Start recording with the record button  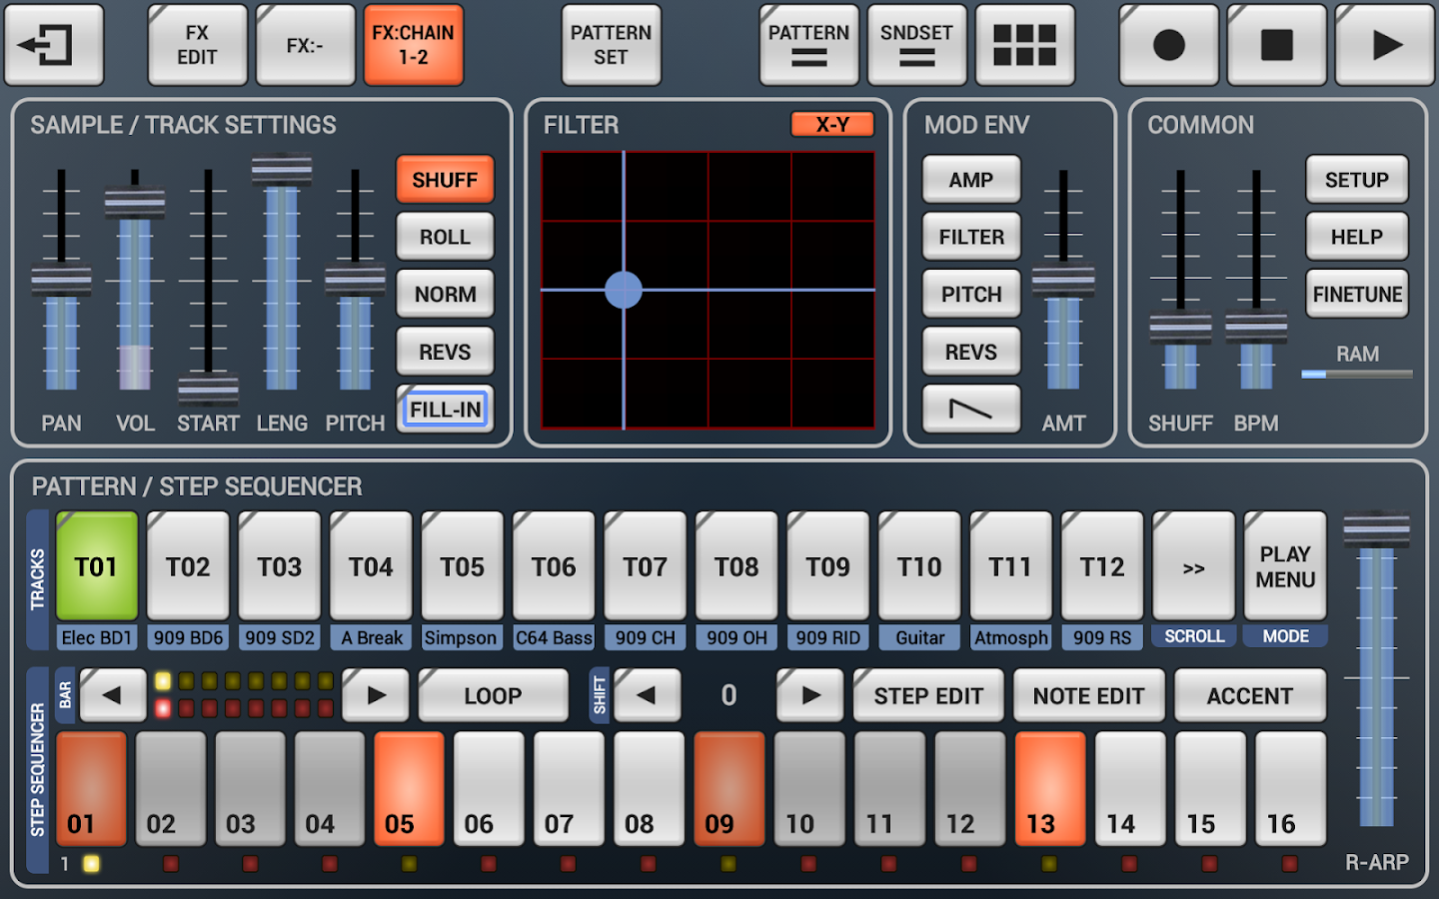[x=1168, y=45]
